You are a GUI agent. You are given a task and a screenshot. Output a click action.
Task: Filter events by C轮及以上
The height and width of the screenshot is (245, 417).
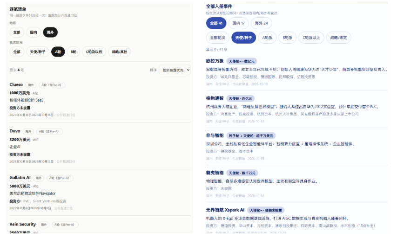[311, 38]
